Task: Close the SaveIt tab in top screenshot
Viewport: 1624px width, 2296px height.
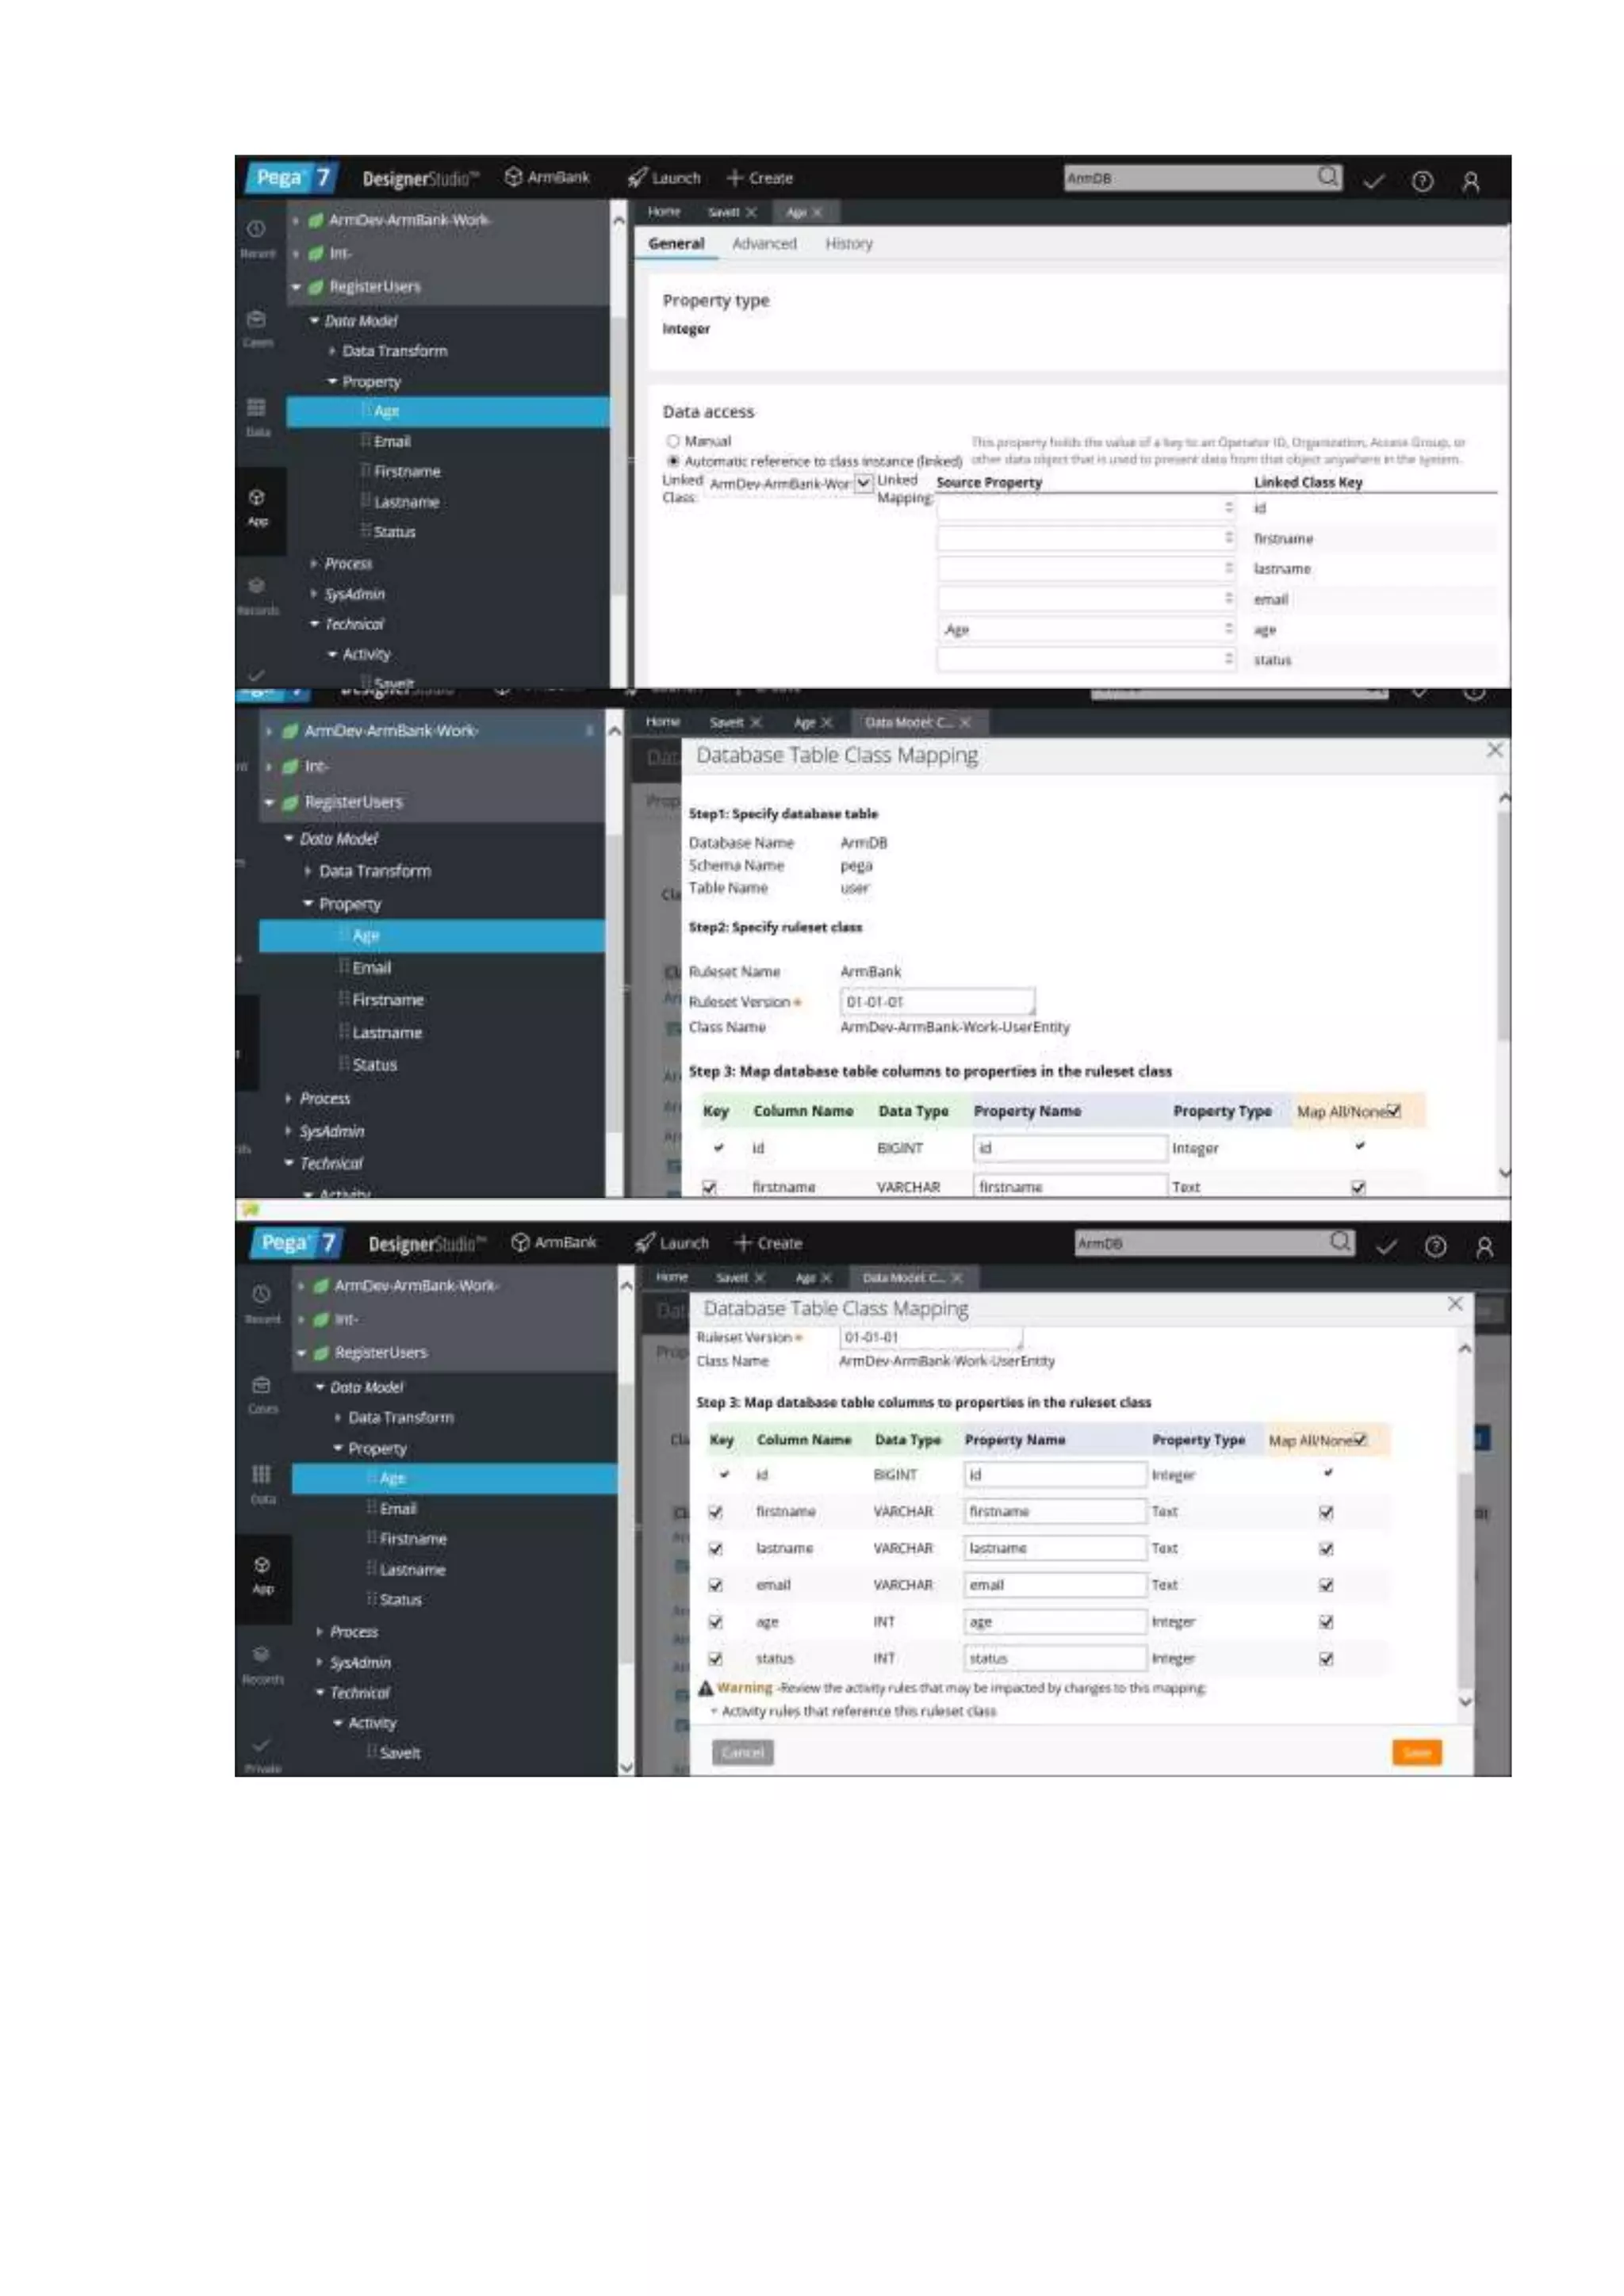Action: tap(751, 212)
